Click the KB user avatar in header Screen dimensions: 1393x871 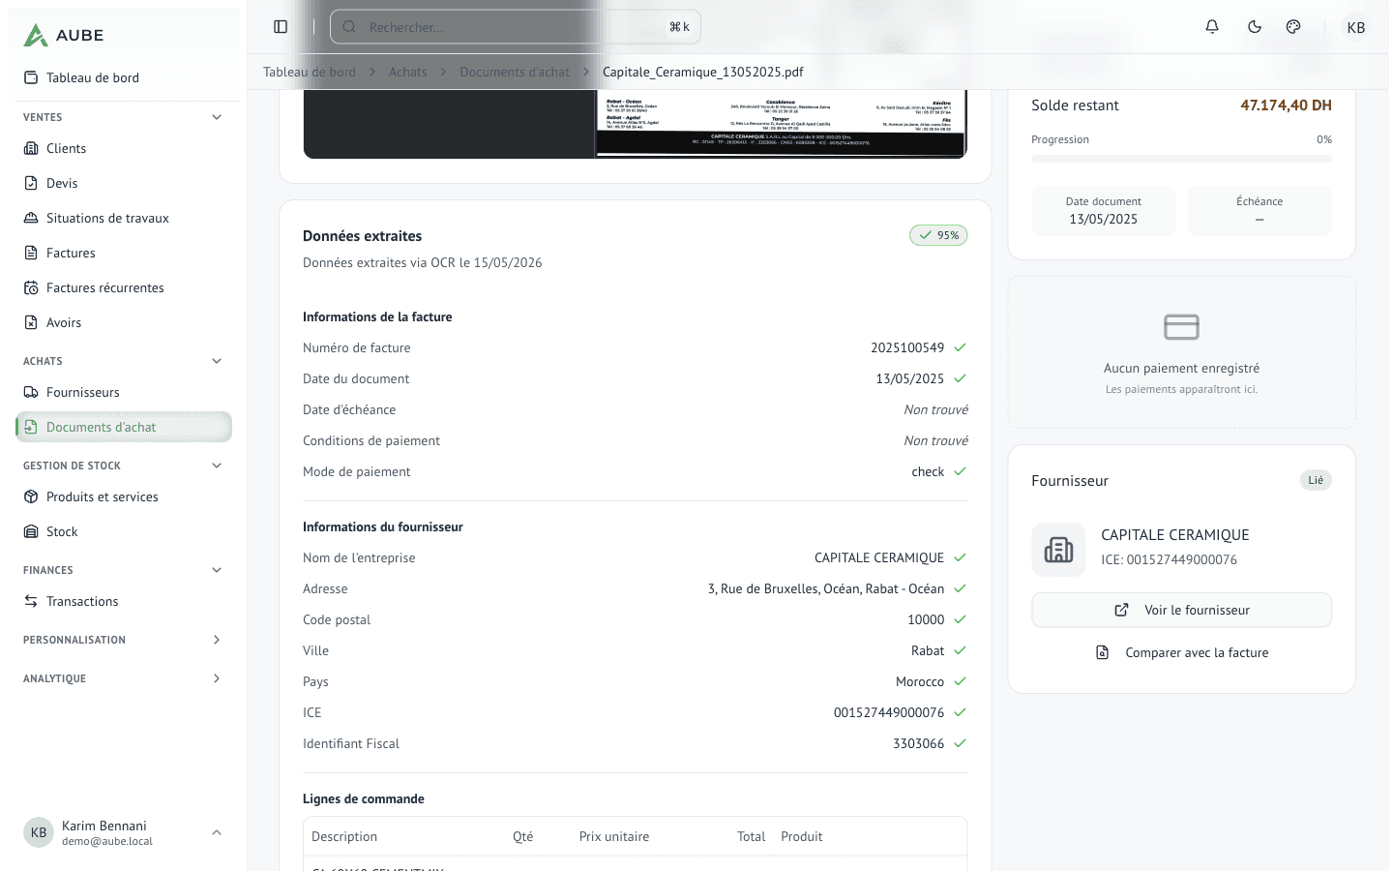tap(1356, 27)
